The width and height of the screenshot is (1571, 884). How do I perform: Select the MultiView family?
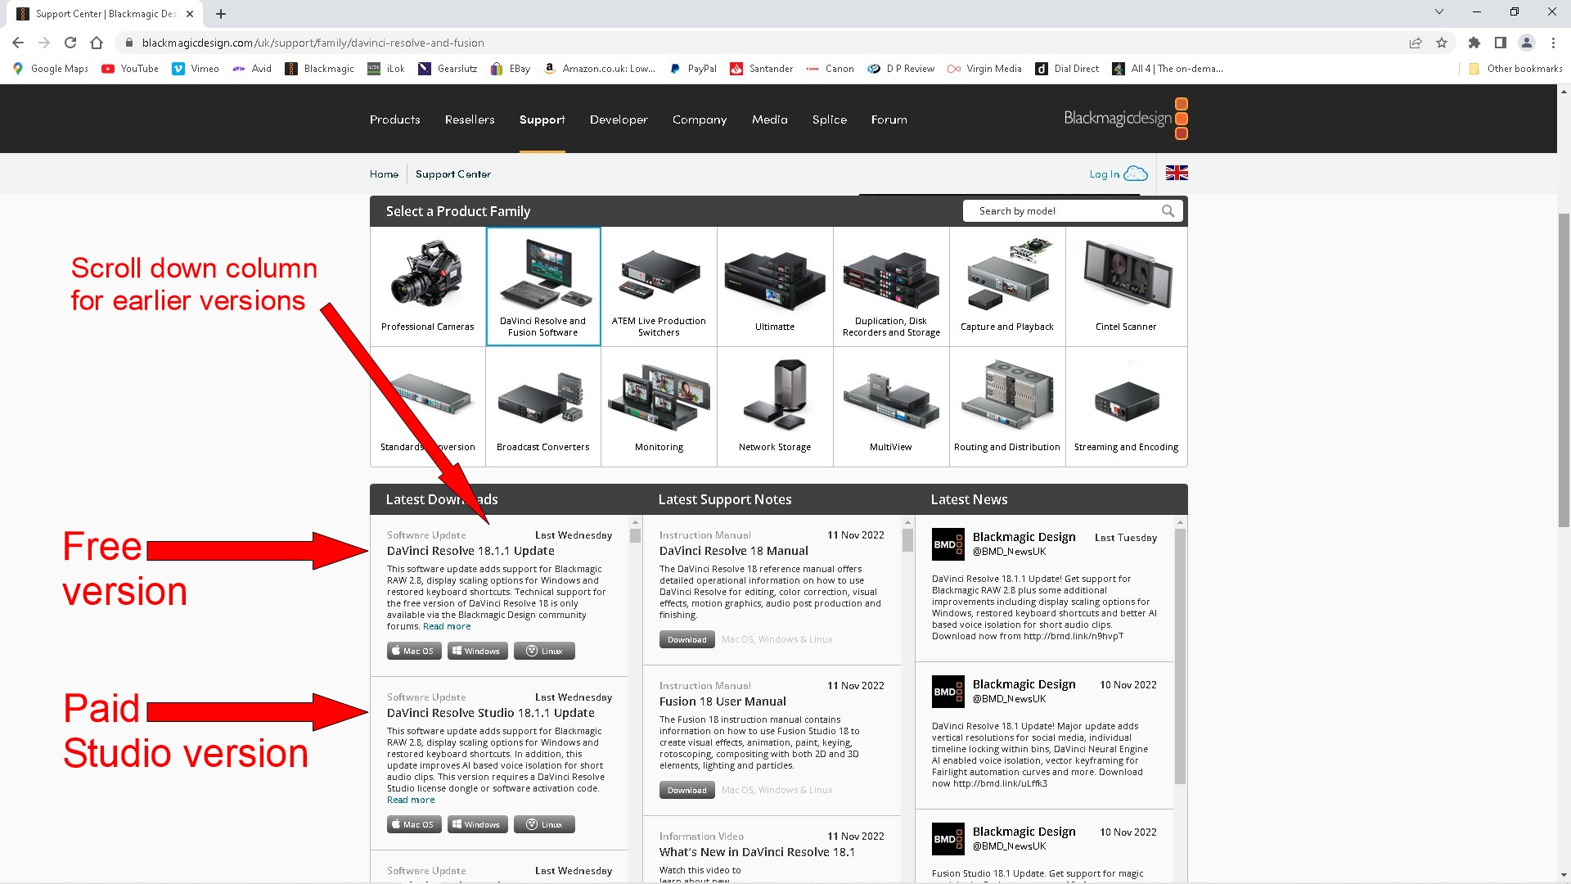[x=891, y=407]
